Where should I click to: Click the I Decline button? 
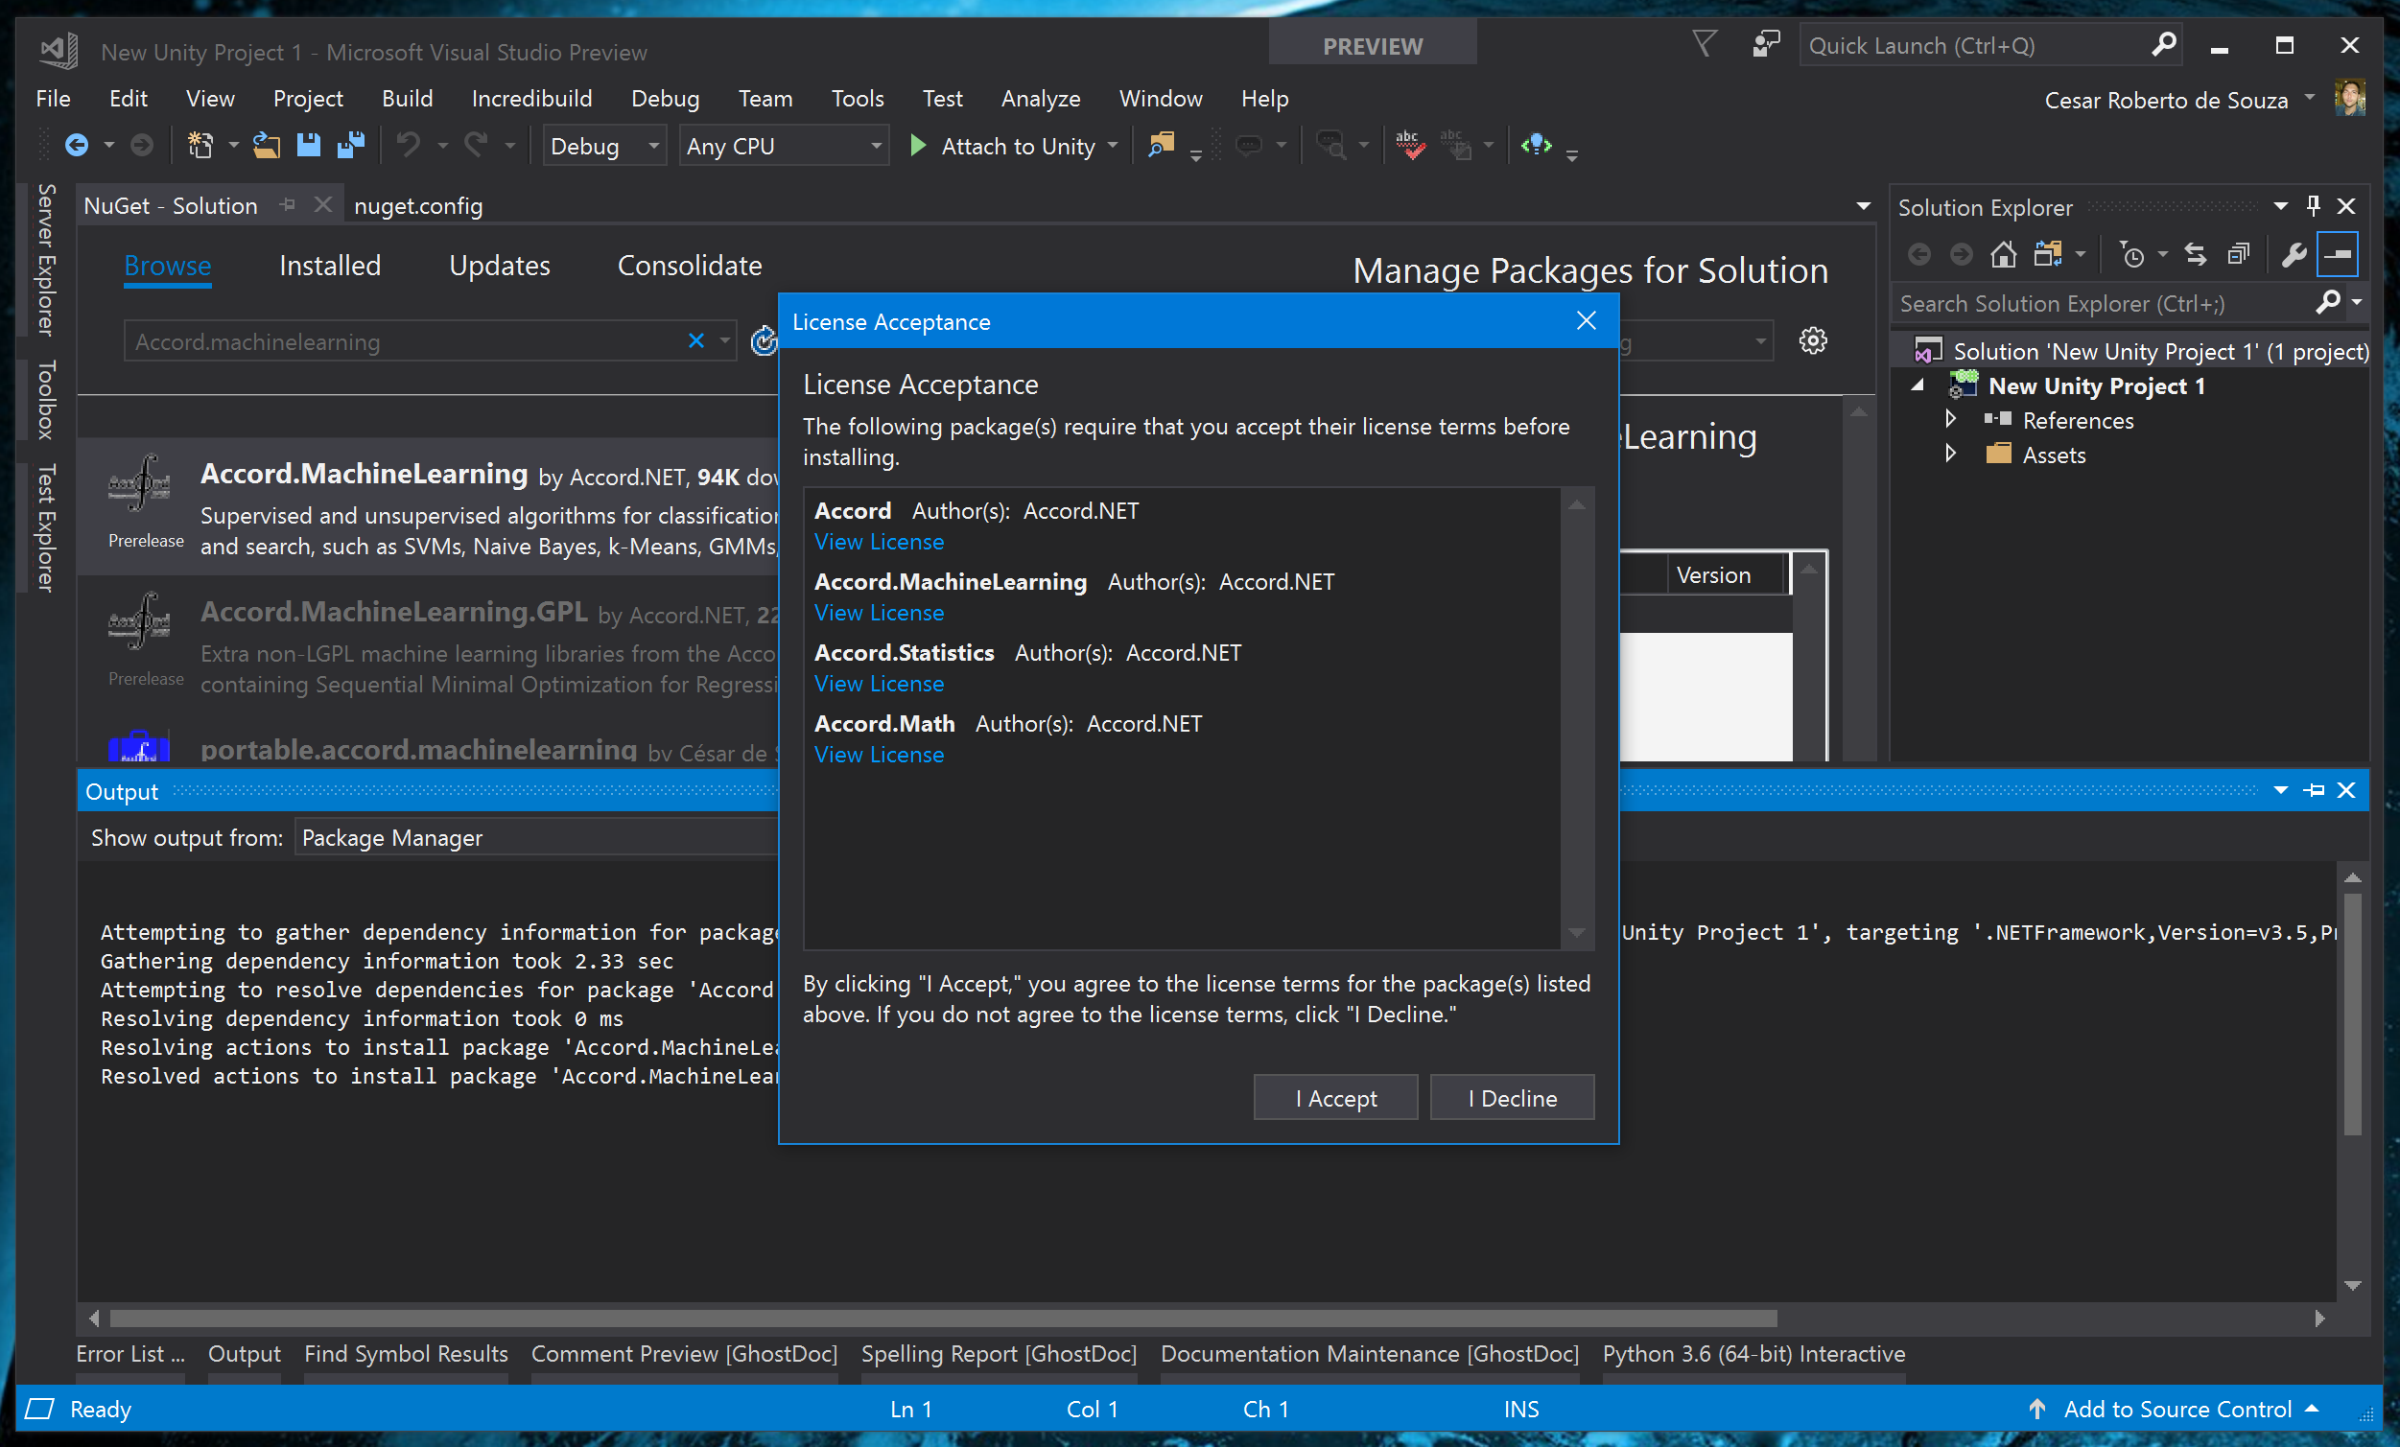click(x=1512, y=1097)
